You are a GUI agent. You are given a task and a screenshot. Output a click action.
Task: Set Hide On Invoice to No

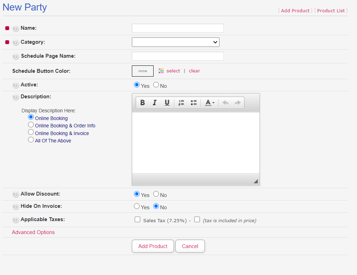(x=156, y=206)
